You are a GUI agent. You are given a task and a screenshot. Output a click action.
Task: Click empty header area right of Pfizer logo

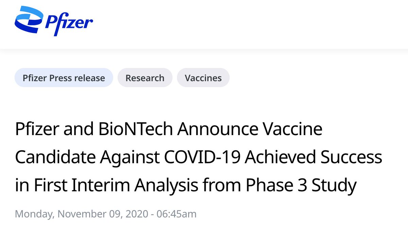238,23
